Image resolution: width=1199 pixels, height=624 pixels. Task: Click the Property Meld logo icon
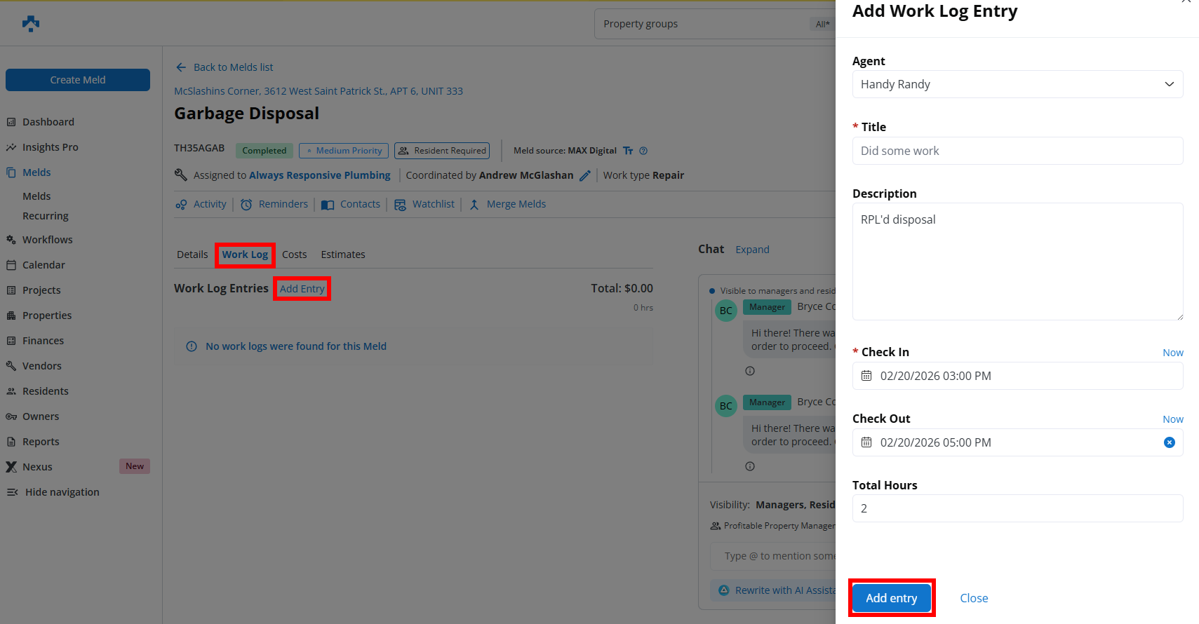tap(31, 24)
